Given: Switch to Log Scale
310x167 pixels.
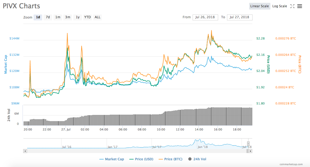Looking at the screenshot, I should [x=280, y=6].
